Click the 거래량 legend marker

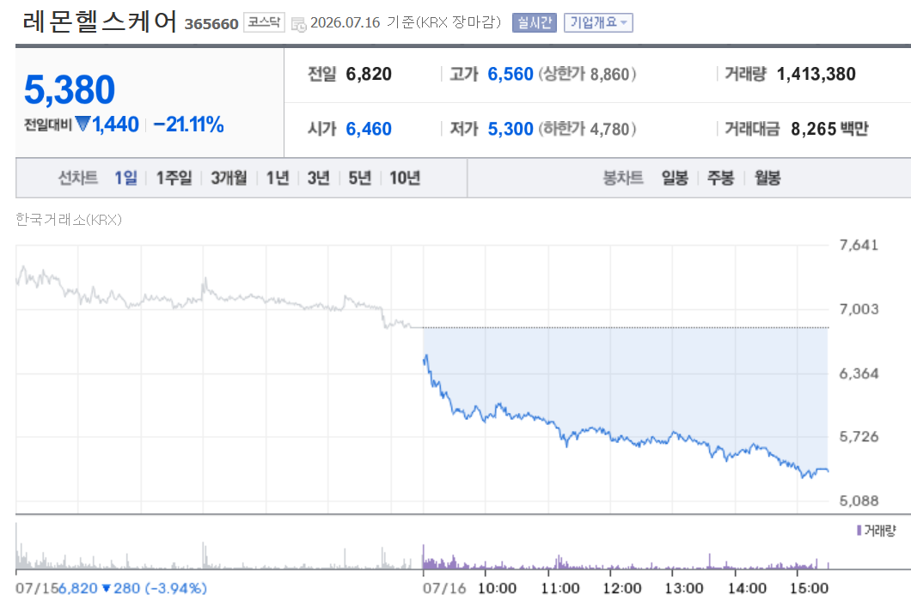click(x=859, y=530)
